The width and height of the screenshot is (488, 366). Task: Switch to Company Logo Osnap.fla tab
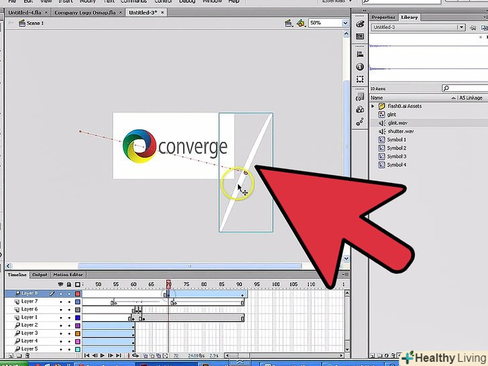click(x=88, y=13)
